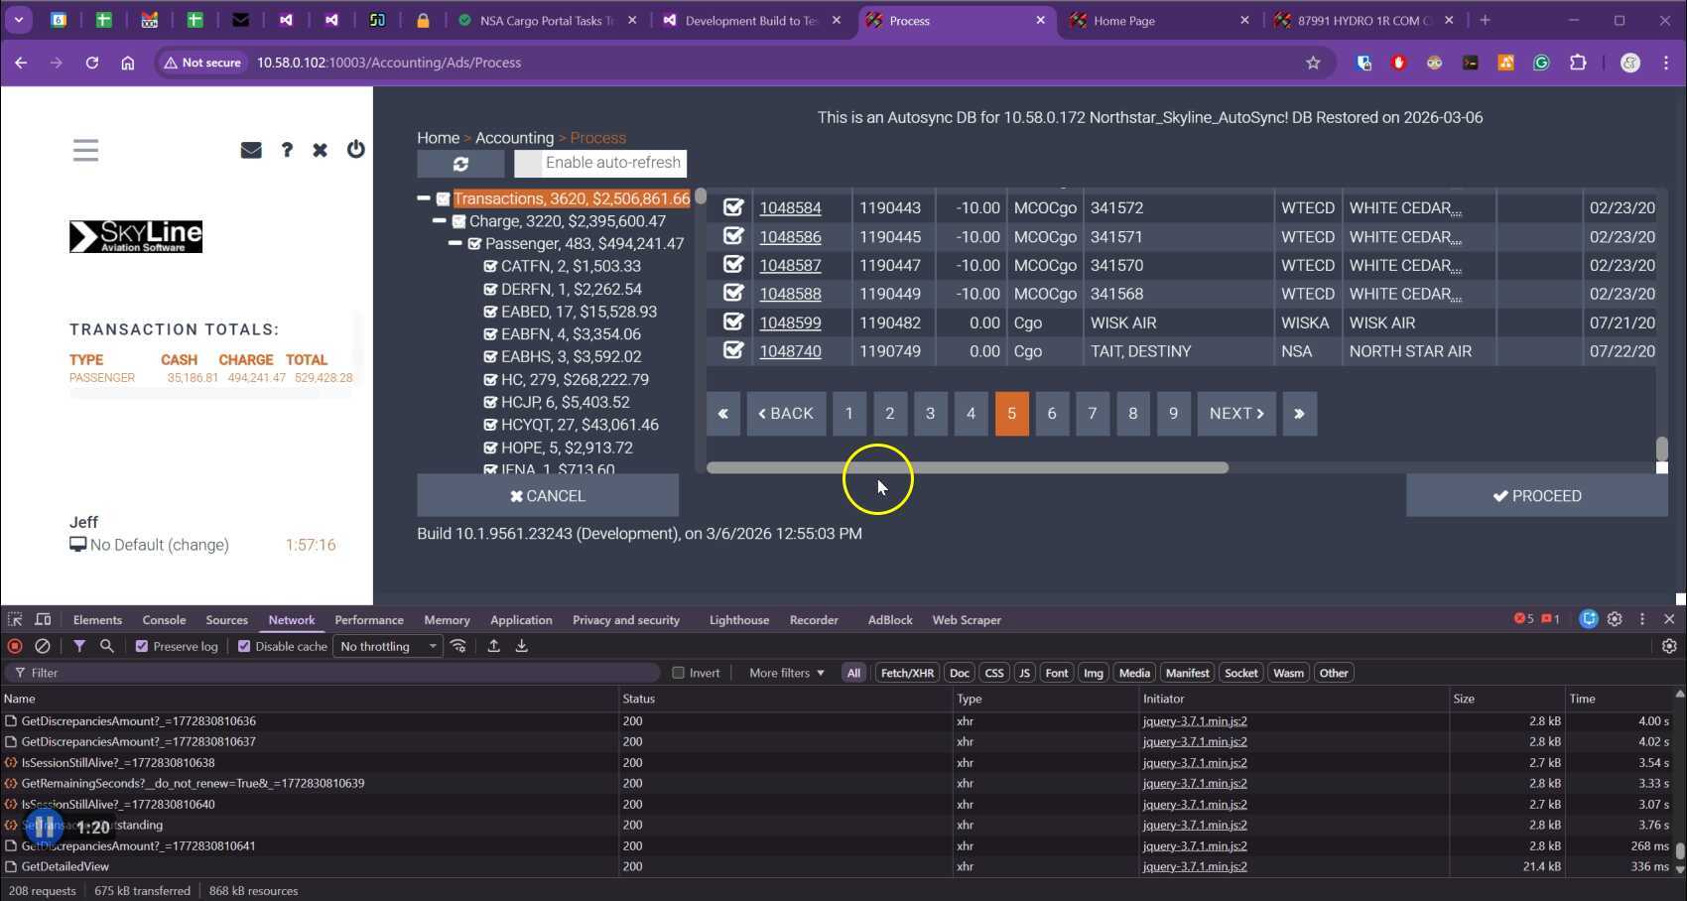
Task: Open transaction link 1048599
Action: (x=790, y=322)
